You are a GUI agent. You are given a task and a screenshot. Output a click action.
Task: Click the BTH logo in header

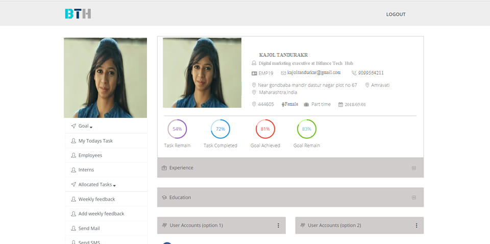(x=78, y=14)
